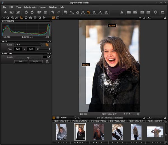Viewport: 168px width, 145px height.
Task: Open the Batch gears tool tab
Action: click(44, 18)
